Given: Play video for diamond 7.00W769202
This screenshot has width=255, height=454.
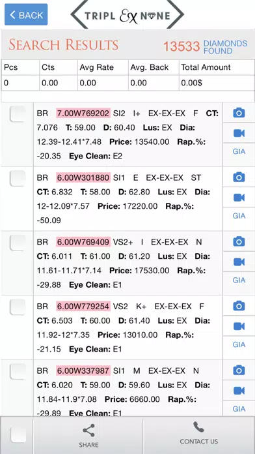Looking at the screenshot, I should coord(239,133).
